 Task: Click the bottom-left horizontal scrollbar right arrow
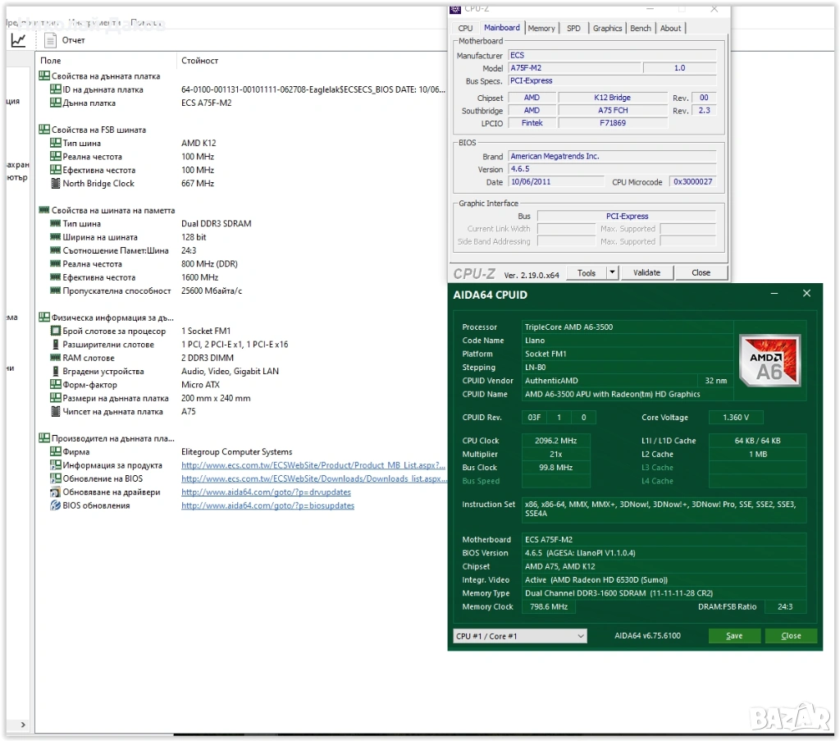(21, 725)
